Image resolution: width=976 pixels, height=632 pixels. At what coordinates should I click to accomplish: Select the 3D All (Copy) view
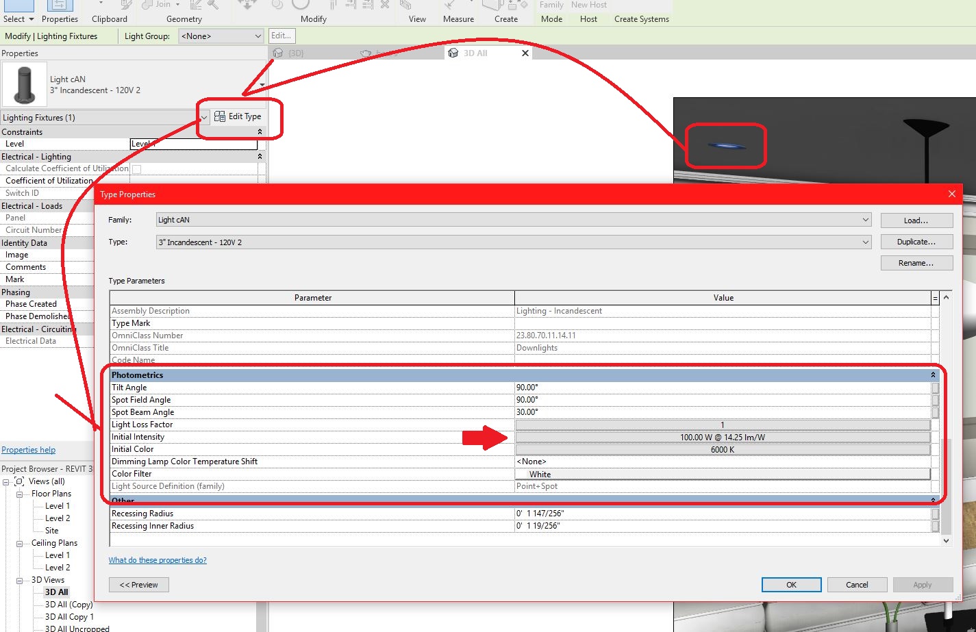(68, 605)
